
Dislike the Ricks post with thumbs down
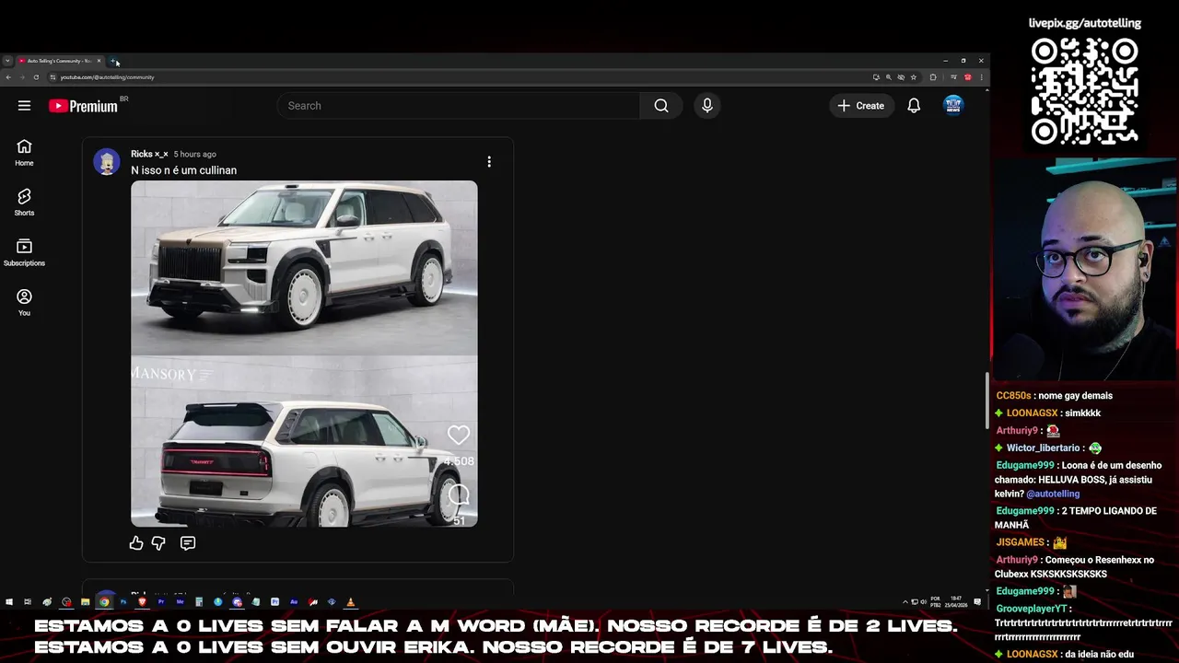point(158,543)
